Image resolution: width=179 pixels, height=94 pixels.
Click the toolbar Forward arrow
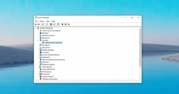39,25
